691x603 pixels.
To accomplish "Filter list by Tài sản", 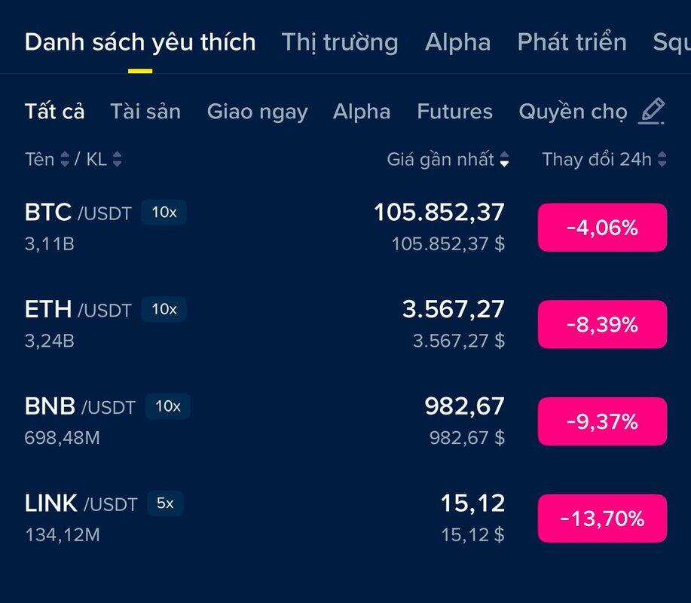I will tap(145, 112).
